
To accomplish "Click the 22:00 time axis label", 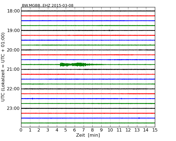I will (13, 89).
